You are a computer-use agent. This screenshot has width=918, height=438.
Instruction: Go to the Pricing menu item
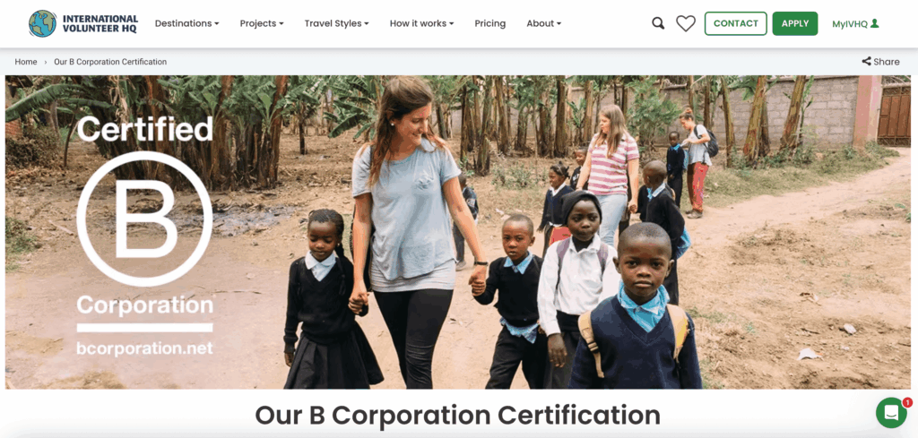(x=490, y=23)
